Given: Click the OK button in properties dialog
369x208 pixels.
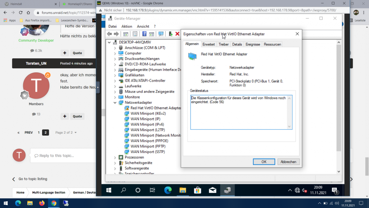Looking at the screenshot, I should [x=264, y=162].
